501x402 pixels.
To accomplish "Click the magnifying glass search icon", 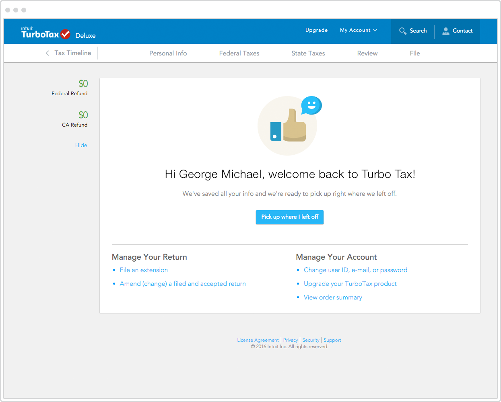I will click(x=402, y=31).
